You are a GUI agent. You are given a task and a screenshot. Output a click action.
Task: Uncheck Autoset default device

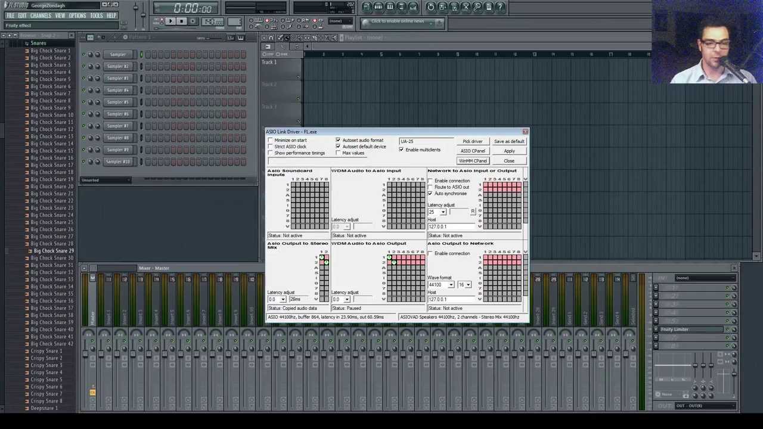pos(338,147)
